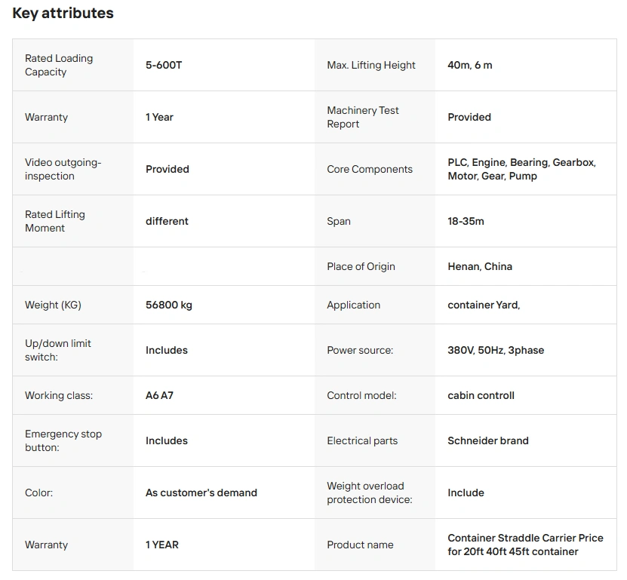This screenshot has height=580, width=627.
Task: Select the "cabin controll" control model value
Action: point(481,395)
